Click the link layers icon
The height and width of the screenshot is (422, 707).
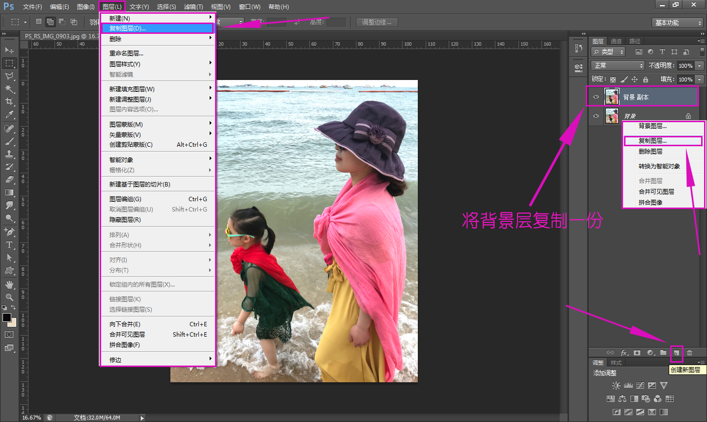(x=610, y=352)
